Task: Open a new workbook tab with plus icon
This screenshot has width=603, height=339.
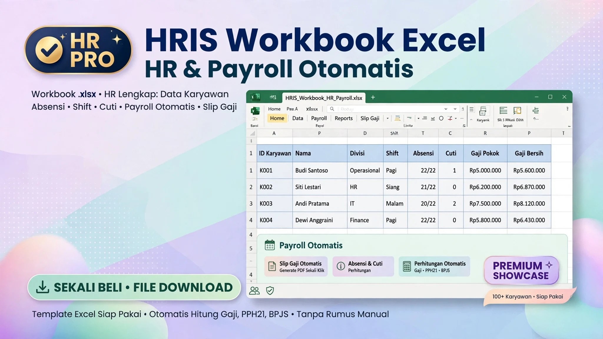Action: [x=373, y=97]
